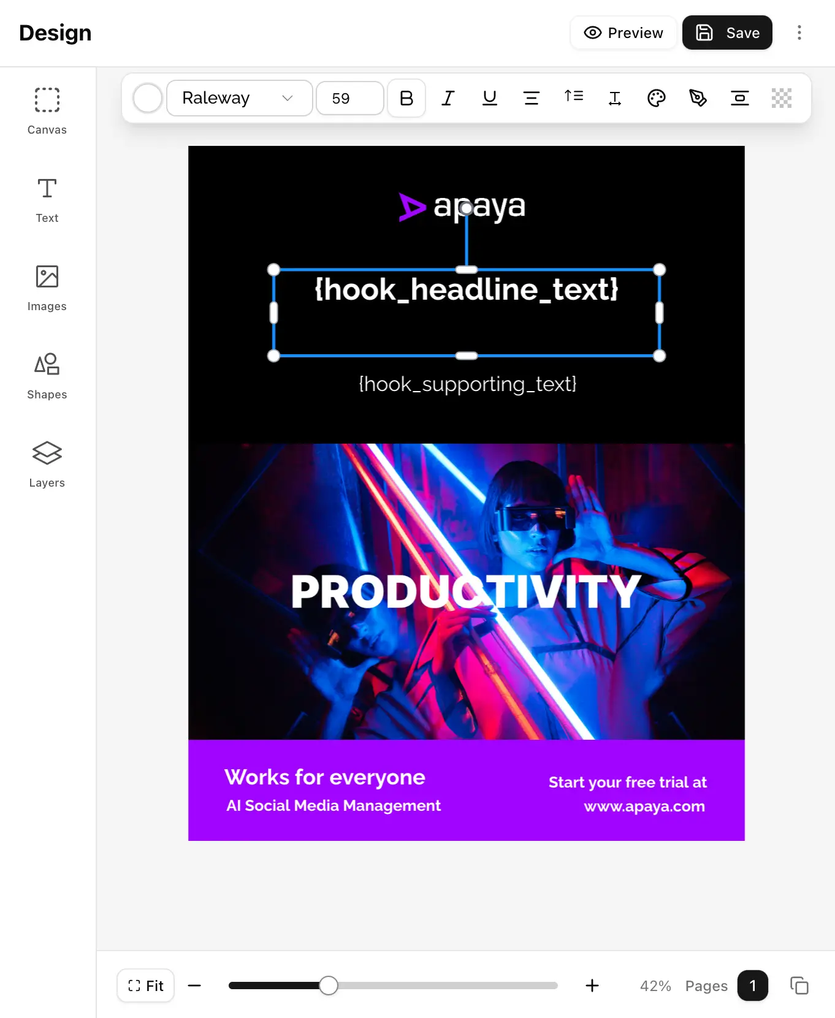Open the Images panel
Screen dimensions: 835x1018
[47, 288]
